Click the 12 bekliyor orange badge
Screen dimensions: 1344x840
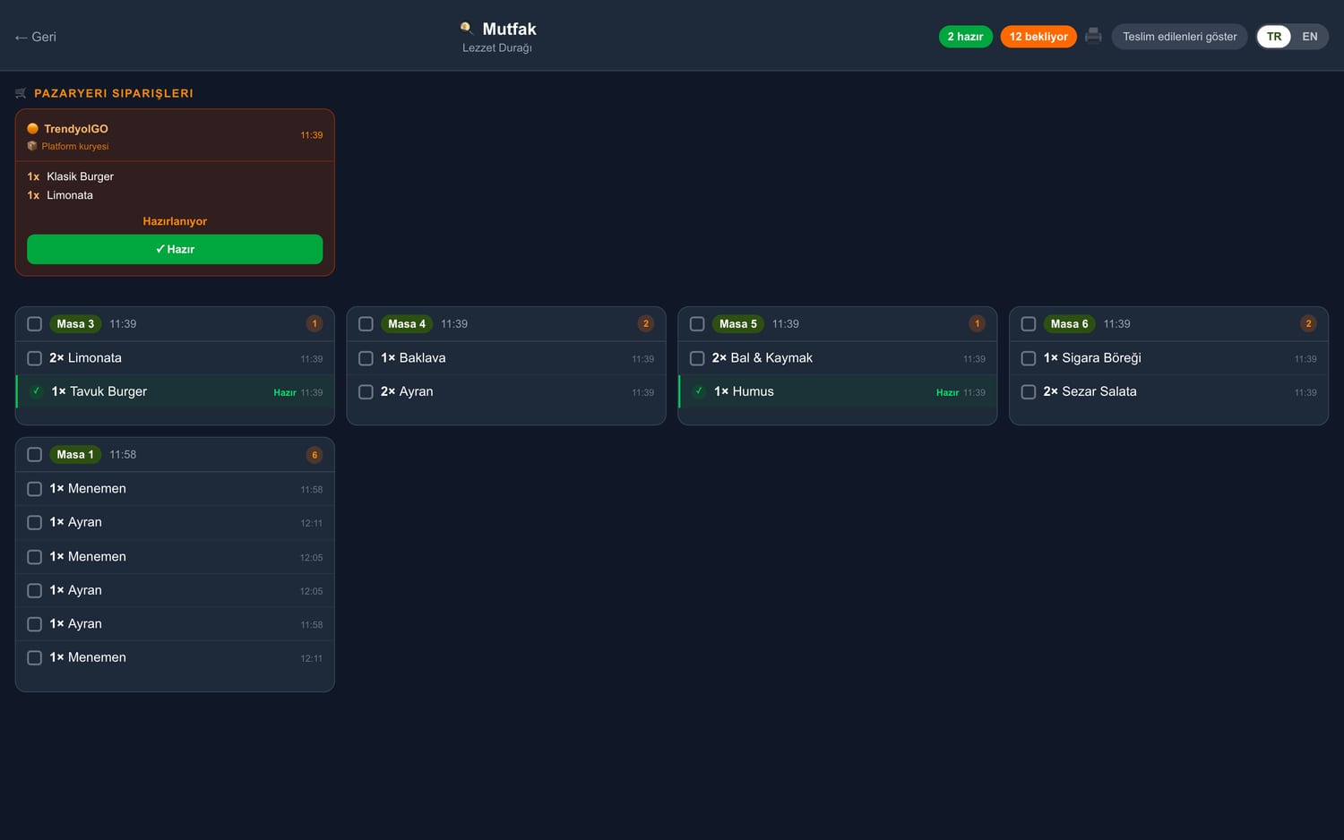1038,37
